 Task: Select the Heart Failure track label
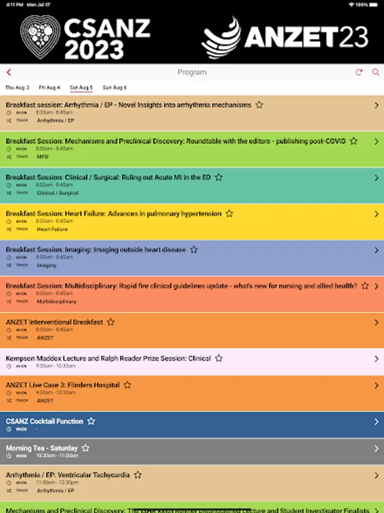(x=52, y=229)
